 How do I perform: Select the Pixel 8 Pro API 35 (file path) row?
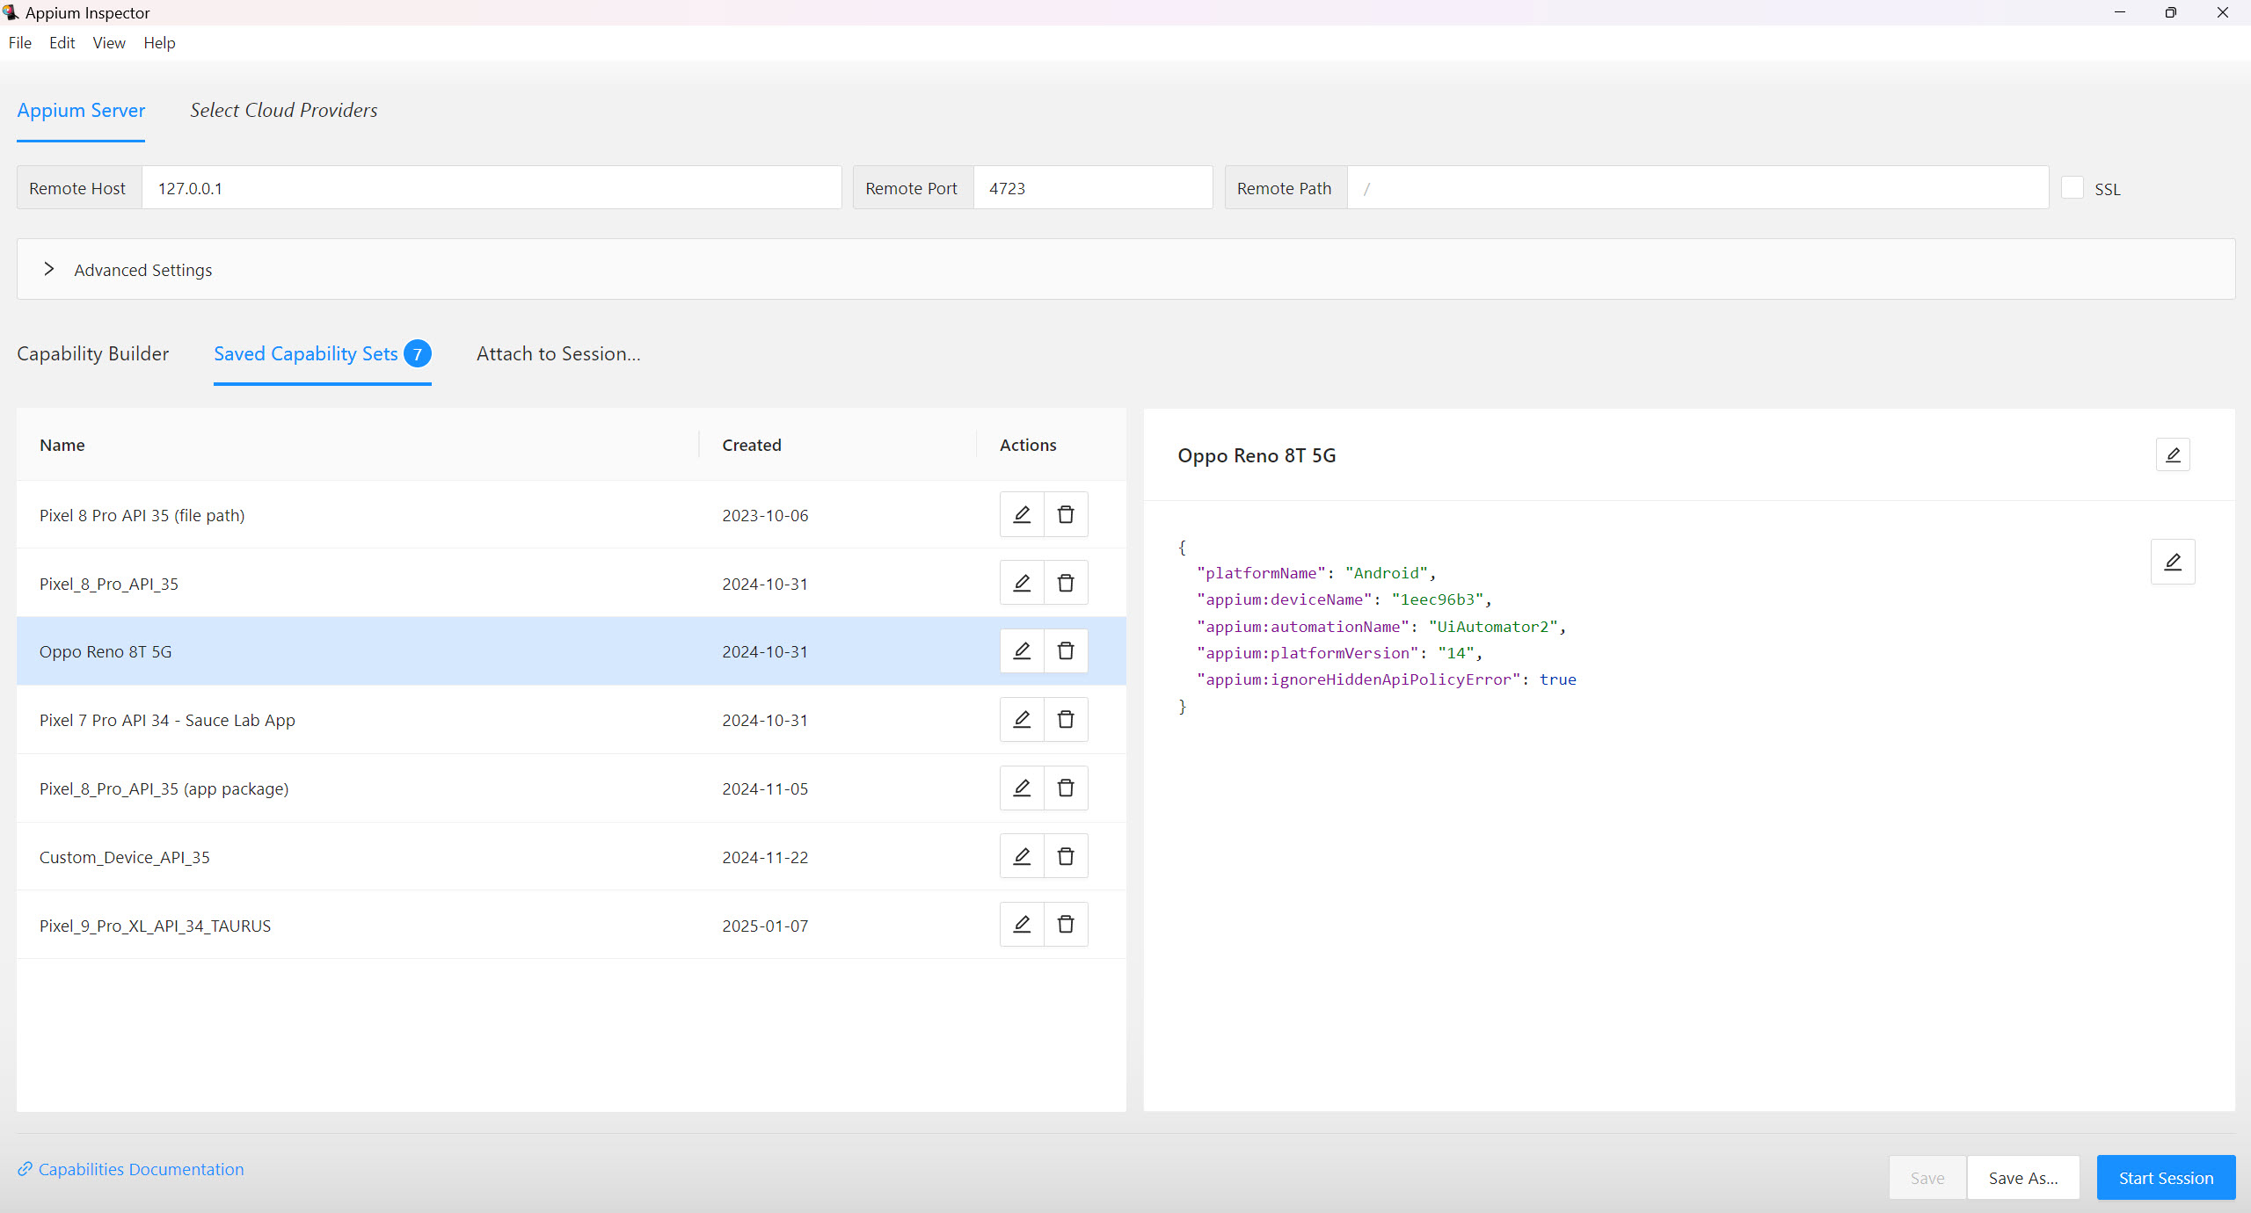click(x=572, y=515)
